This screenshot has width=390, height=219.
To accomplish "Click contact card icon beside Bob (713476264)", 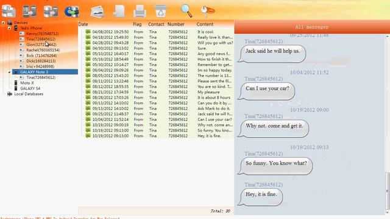I will pyautogui.click(x=22, y=55).
